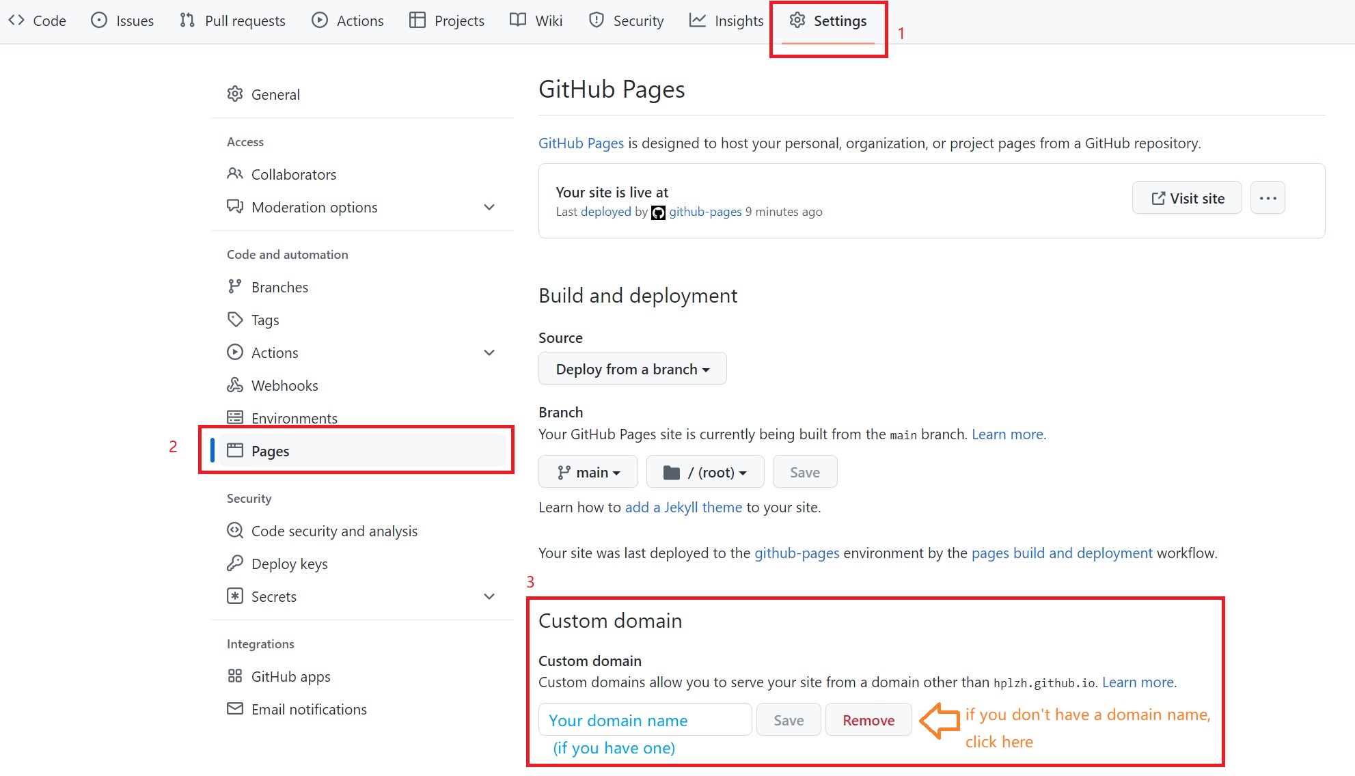The width and height of the screenshot is (1355, 776).
Task: Switch to the Projects tab
Action: coord(447,20)
